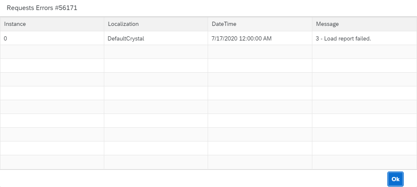Viewport: 417px width, 187px height.
Task: Click the empty cell directly below the date
Action: tap(259, 52)
